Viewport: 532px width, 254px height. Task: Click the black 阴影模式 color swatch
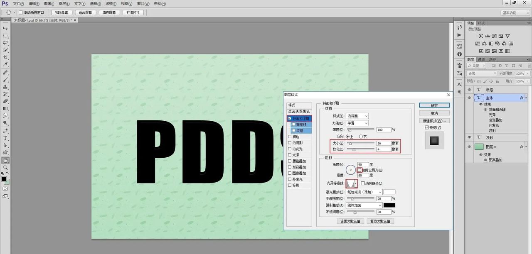click(x=389, y=205)
